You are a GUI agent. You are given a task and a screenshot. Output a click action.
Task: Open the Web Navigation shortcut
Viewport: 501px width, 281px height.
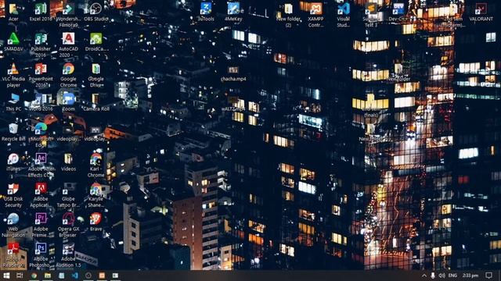click(13, 225)
